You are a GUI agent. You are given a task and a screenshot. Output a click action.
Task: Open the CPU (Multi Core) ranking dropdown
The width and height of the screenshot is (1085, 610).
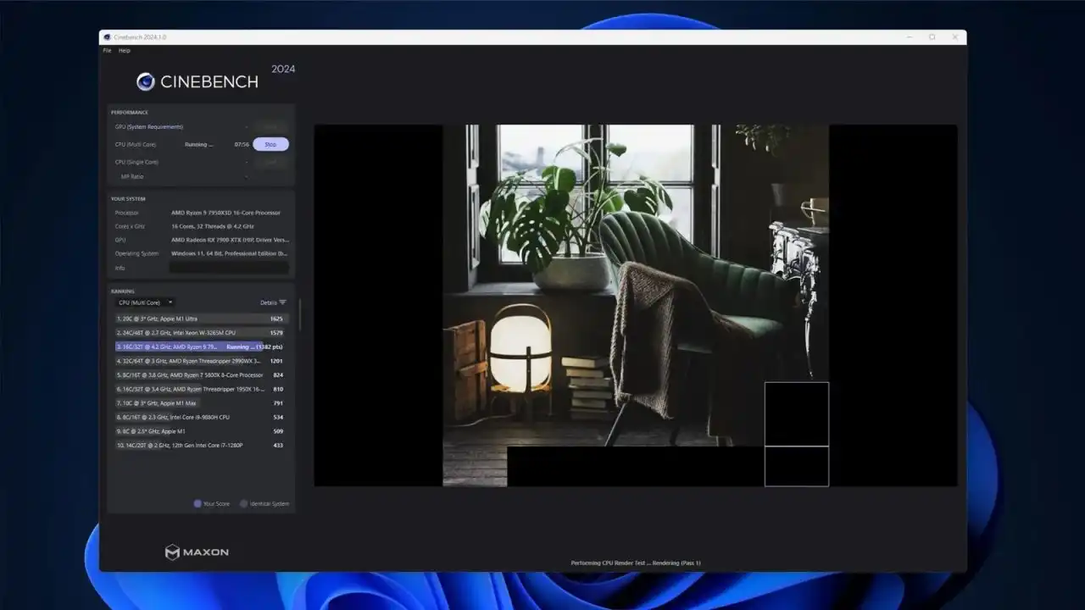pos(145,302)
